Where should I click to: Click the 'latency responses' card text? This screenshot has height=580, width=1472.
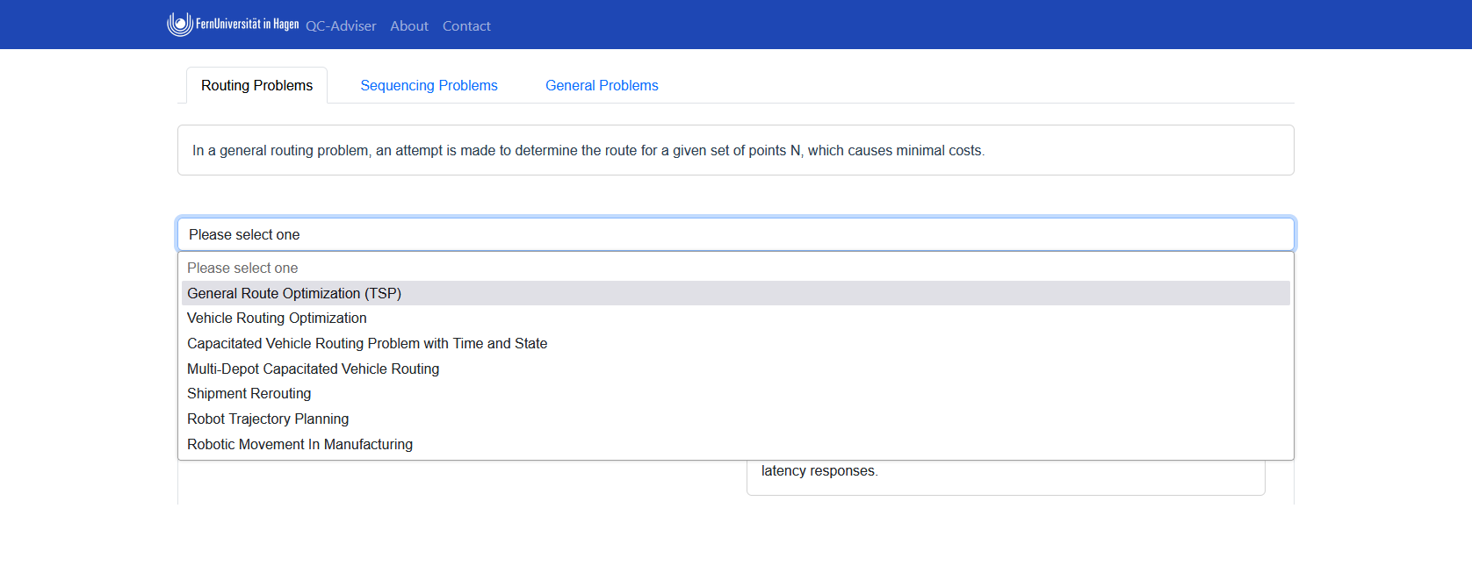coord(819,471)
